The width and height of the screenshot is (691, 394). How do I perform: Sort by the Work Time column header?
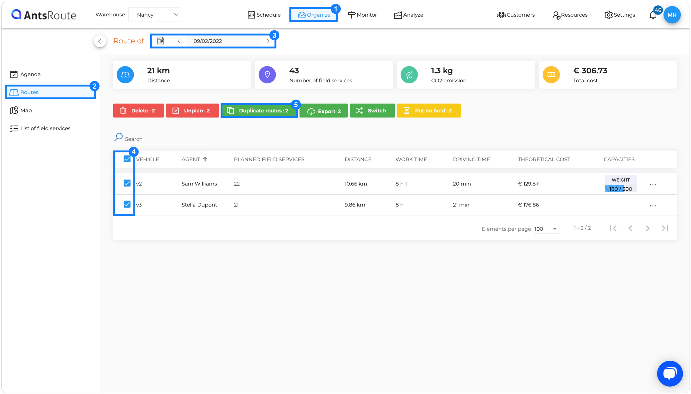411,159
